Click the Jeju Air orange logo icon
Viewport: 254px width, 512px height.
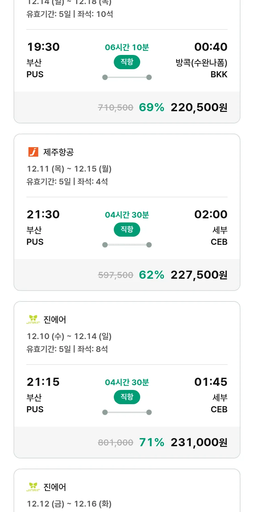[x=33, y=152]
